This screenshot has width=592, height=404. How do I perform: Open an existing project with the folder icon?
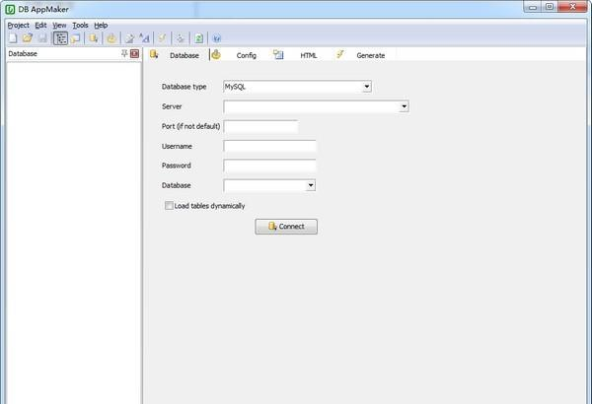point(28,38)
